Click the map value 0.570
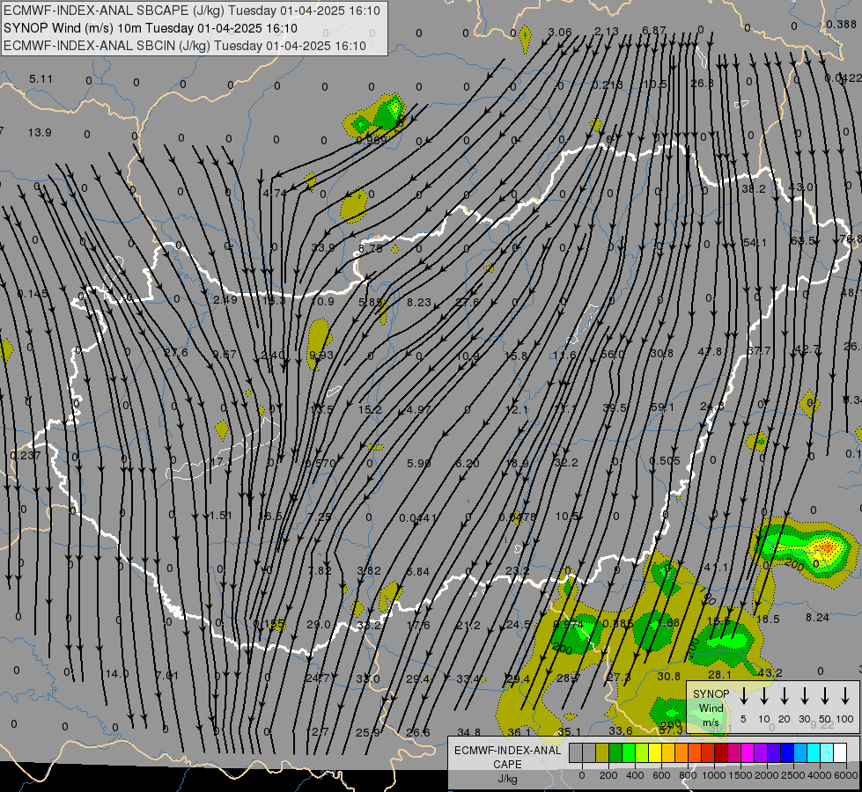The height and width of the screenshot is (792, 862). click(320, 464)
